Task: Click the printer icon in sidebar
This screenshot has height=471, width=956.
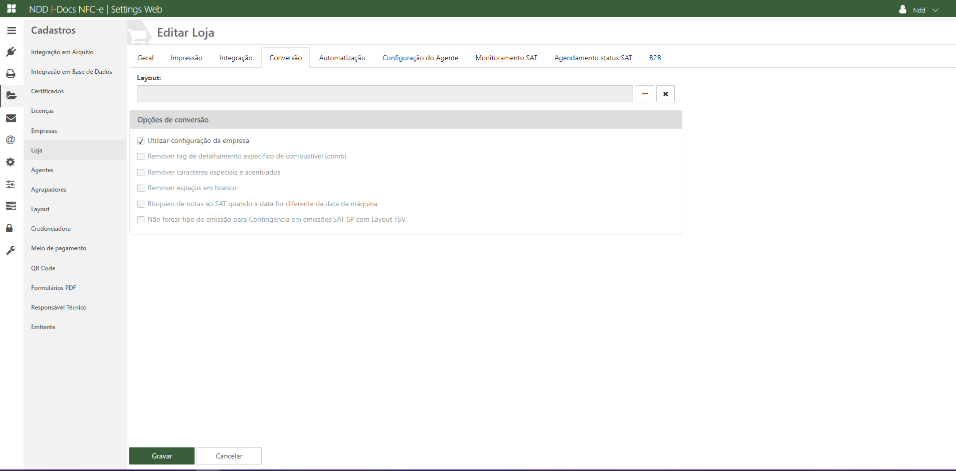Action: (x=11, y=74)
